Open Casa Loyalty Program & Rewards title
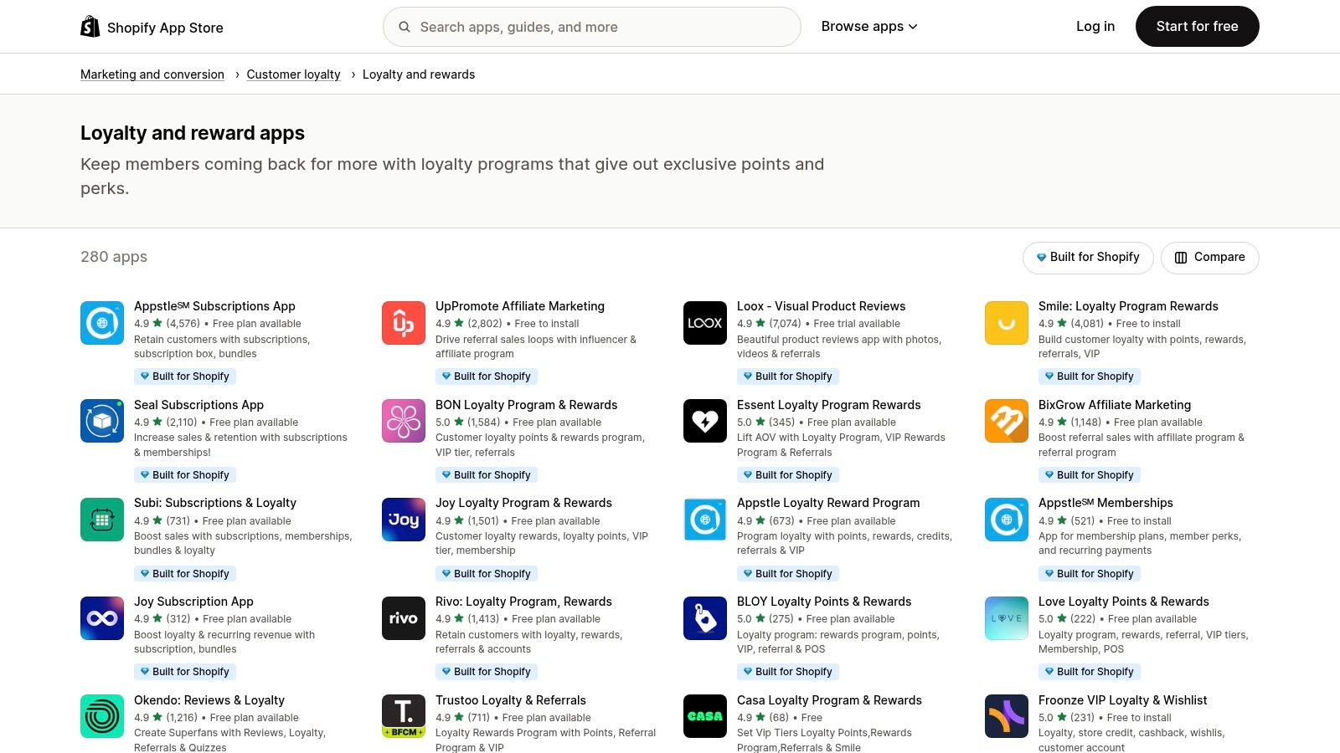Image resolution: width=1340 pixels, height=753 pixels. [829, 700]
